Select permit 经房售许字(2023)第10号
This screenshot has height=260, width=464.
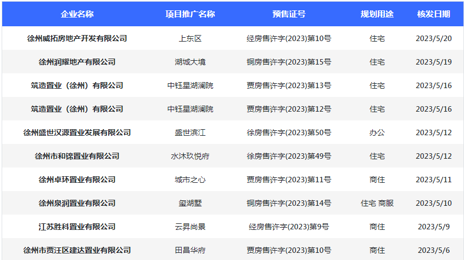[289, 38]
